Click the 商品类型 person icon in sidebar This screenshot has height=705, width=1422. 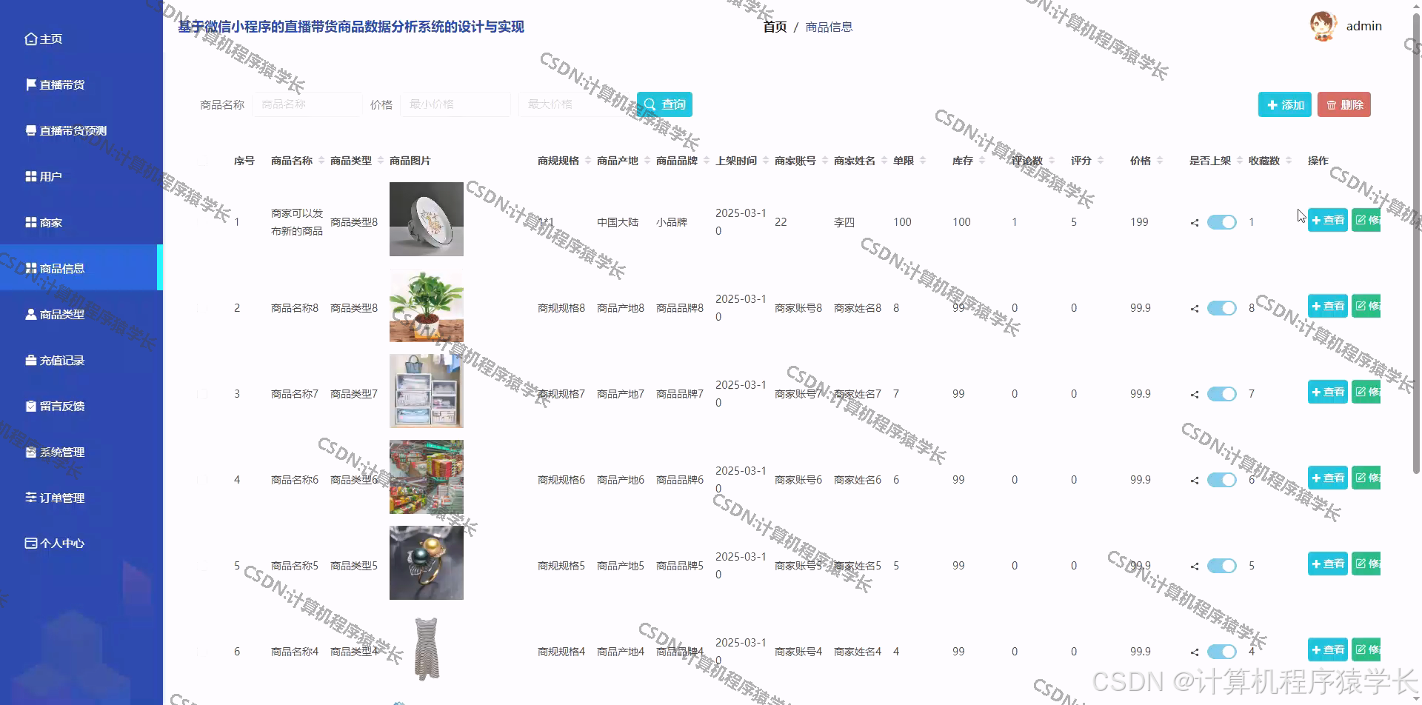[31, 314]
